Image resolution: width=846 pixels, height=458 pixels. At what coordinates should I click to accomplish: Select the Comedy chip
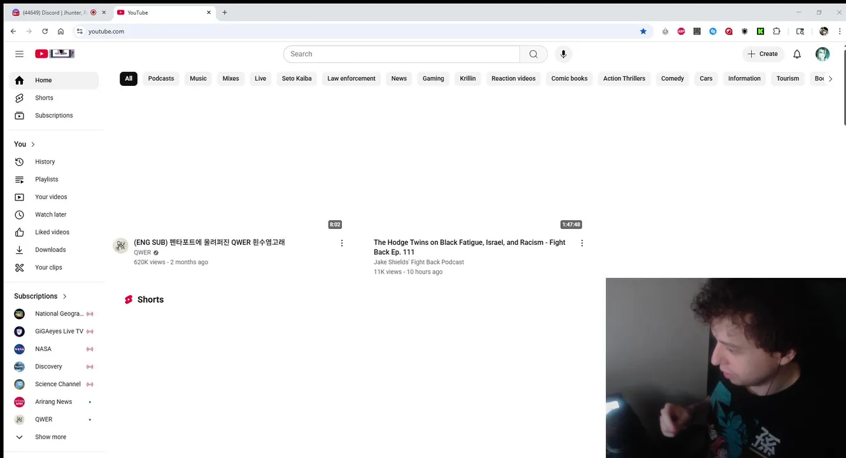(672, 79)
